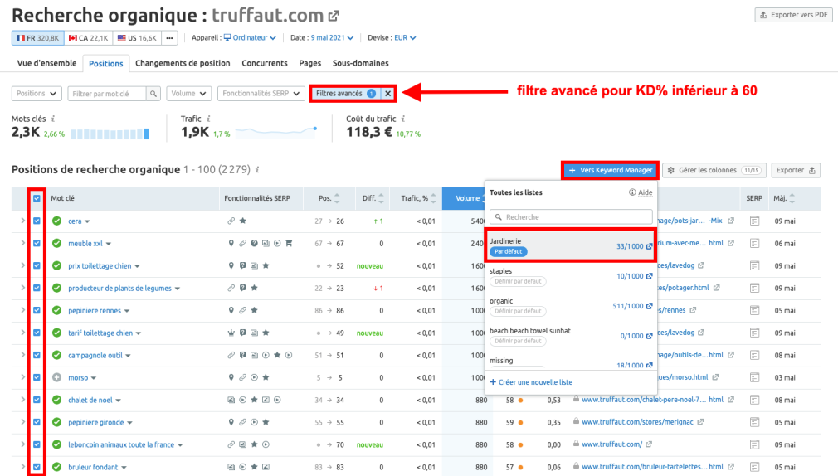Click the search magnifier in keyword filter
The width and height of the screenshot is (838, 476).
(153, 94)
